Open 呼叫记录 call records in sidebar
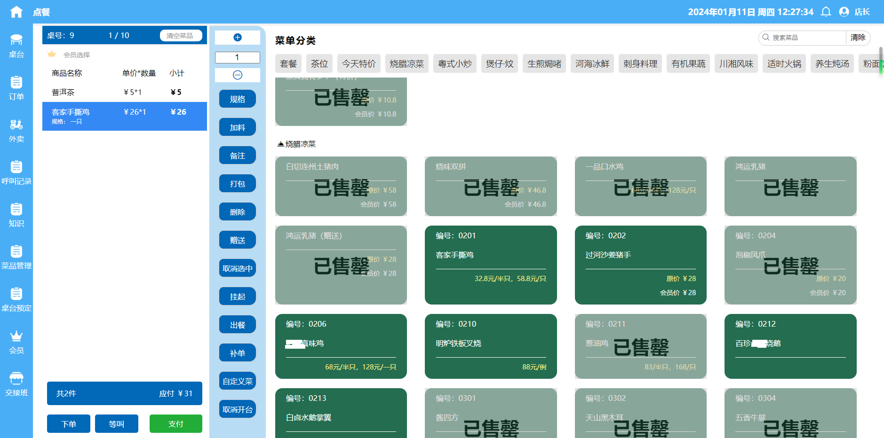Image resolution: width=884 pixels, height=438 pixels. pyautogui.click(x=16, y=173)
